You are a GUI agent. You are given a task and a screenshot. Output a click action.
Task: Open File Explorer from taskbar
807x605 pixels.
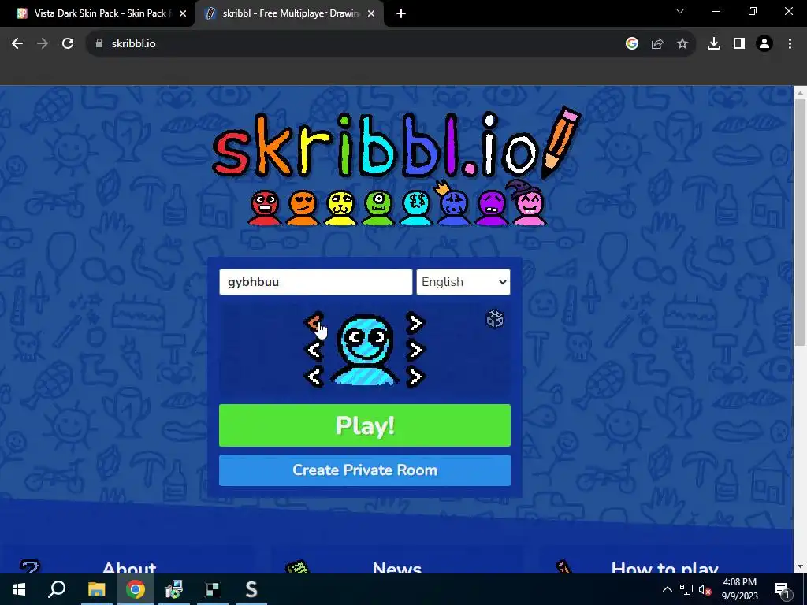click(x=96, y=589)
